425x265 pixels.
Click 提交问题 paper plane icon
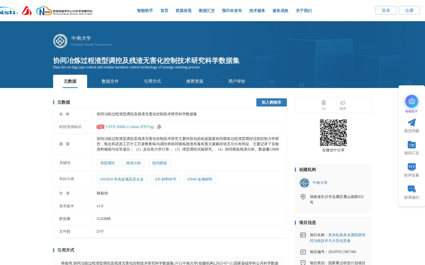coord(412,122)
